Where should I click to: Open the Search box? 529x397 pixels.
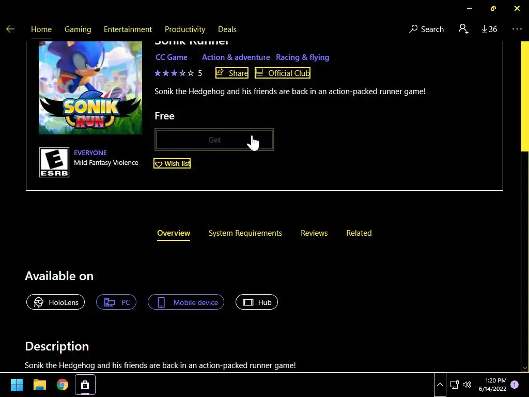[x=426, y=29]
